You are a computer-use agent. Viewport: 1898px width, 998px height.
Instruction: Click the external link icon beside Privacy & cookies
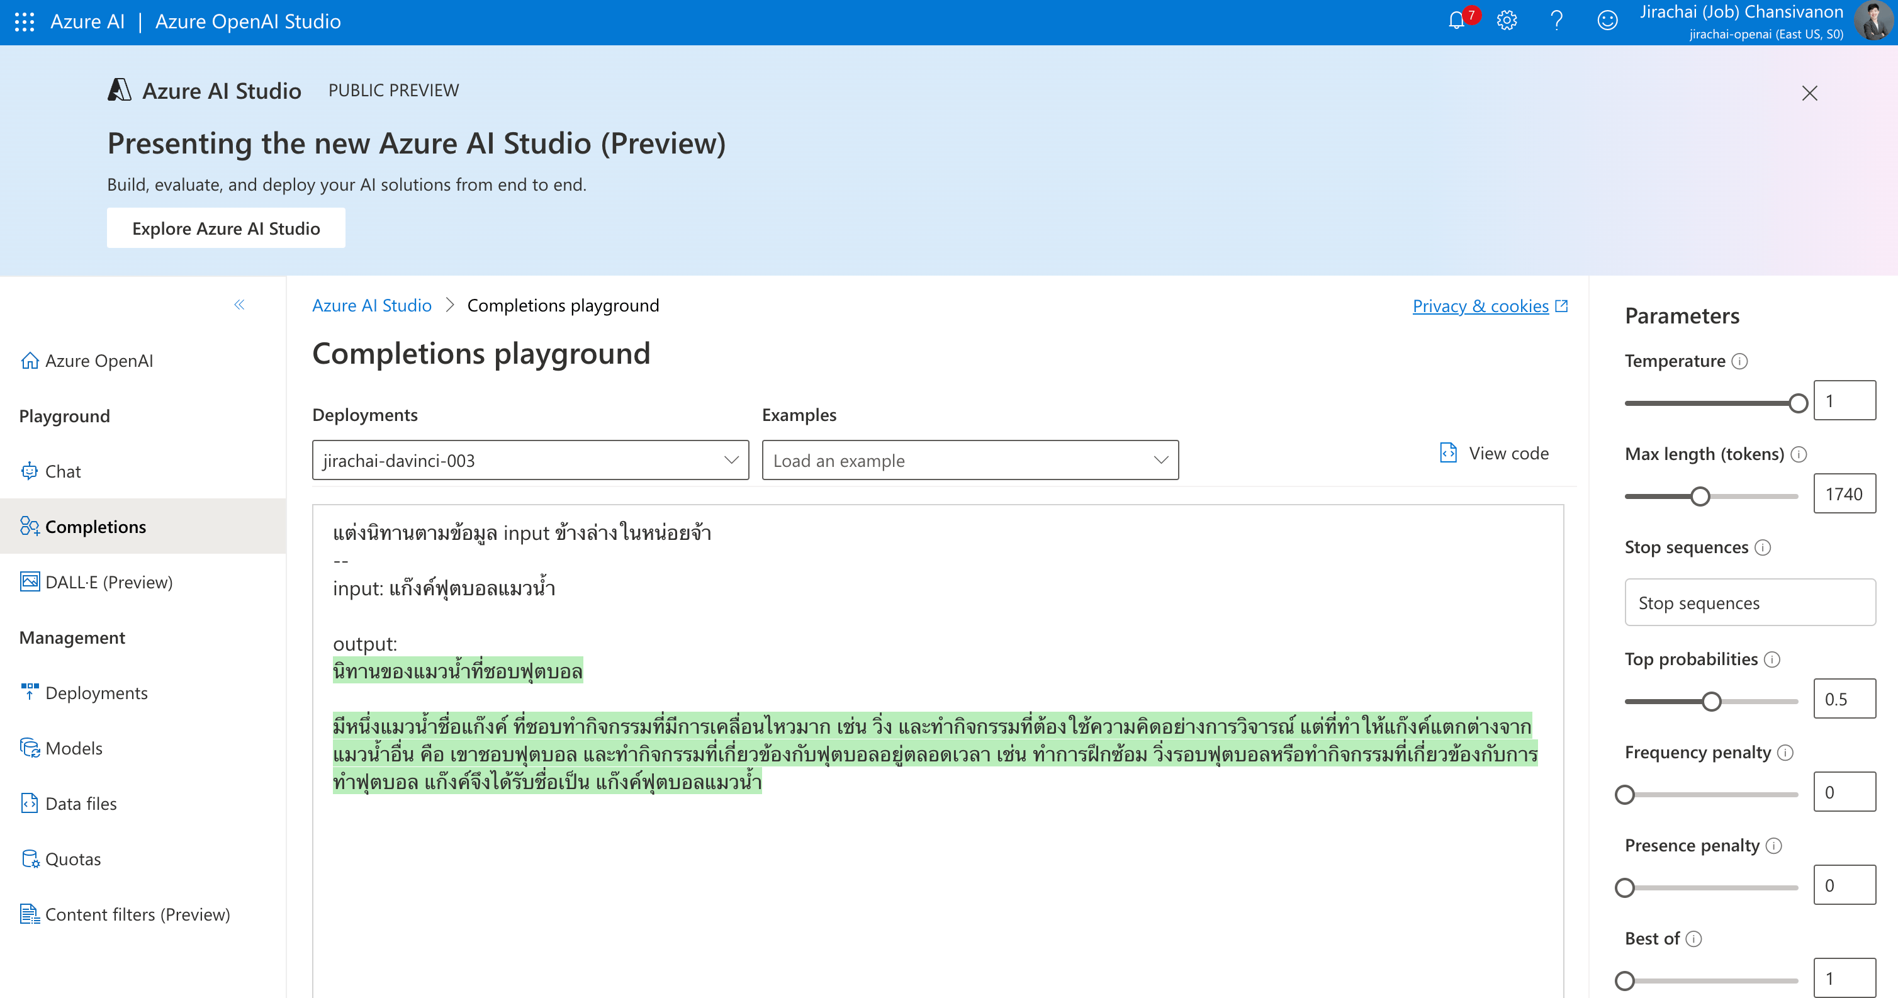click(1561, 306)
